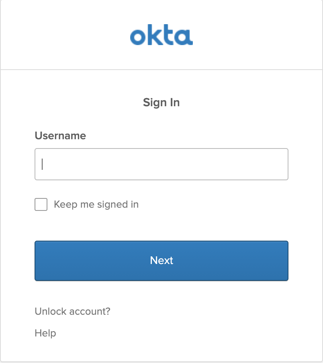Toggle the stay signed in checkbox

coord(41,204)
